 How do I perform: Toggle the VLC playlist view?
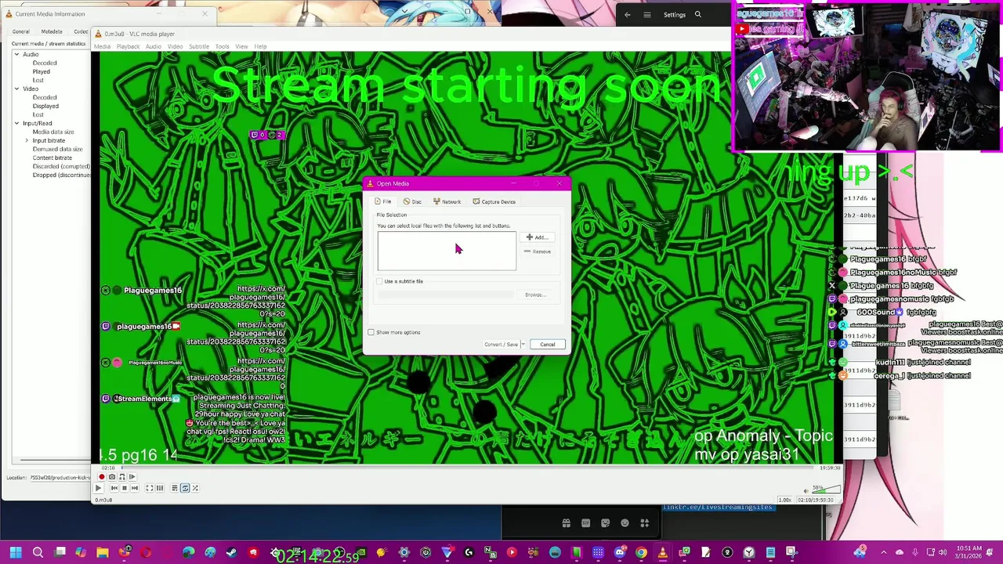click(x=175, y=488)
